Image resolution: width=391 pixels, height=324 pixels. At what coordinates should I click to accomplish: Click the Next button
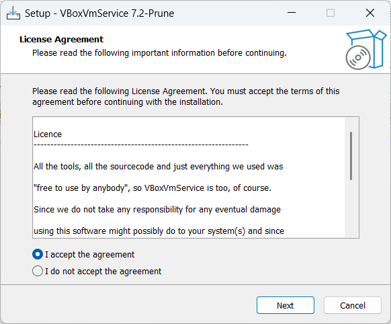click(x=286, y=305)
